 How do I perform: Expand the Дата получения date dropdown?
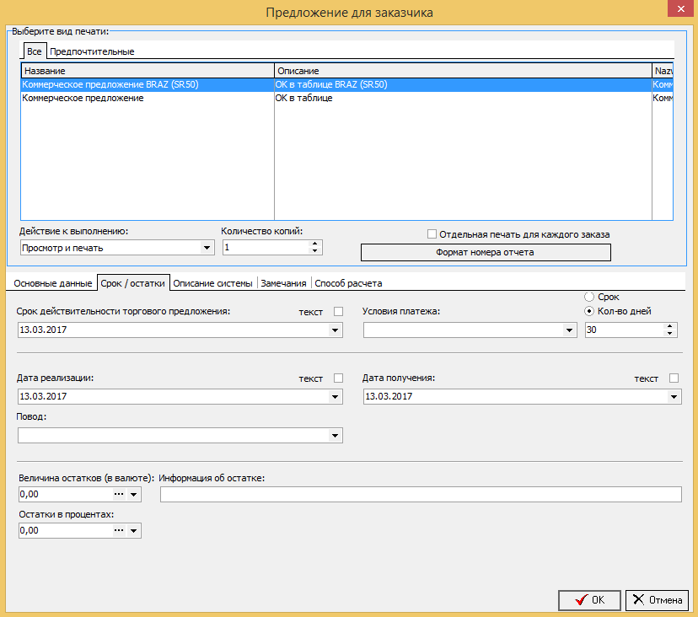[674, 397]
